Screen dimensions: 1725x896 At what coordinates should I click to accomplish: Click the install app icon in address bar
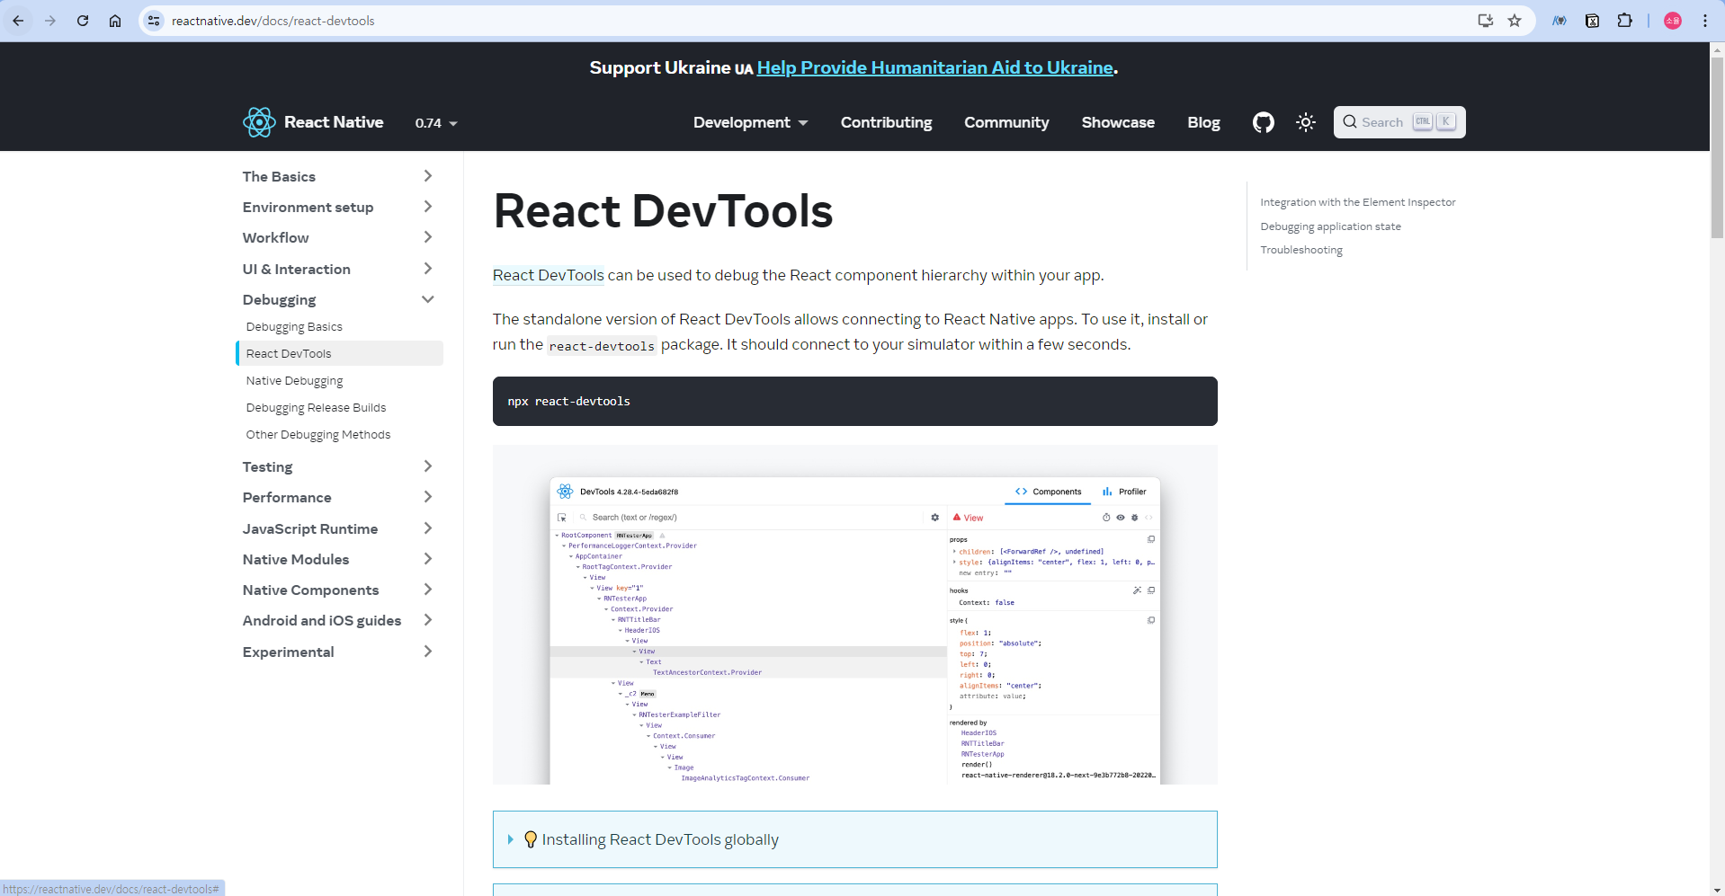coord(1486,21)
